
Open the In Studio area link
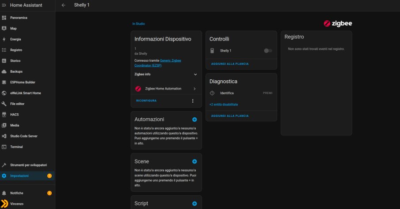click(x=138, y=24)
